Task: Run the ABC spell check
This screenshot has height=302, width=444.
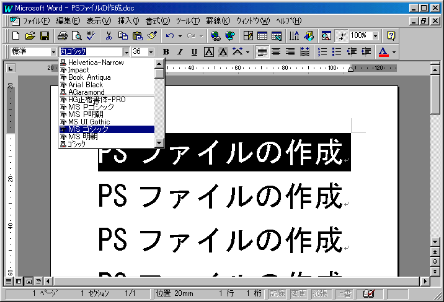Action: 91,36
